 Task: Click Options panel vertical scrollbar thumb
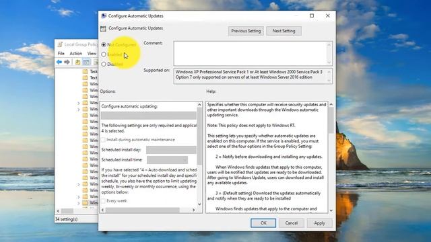pos(199,136)
